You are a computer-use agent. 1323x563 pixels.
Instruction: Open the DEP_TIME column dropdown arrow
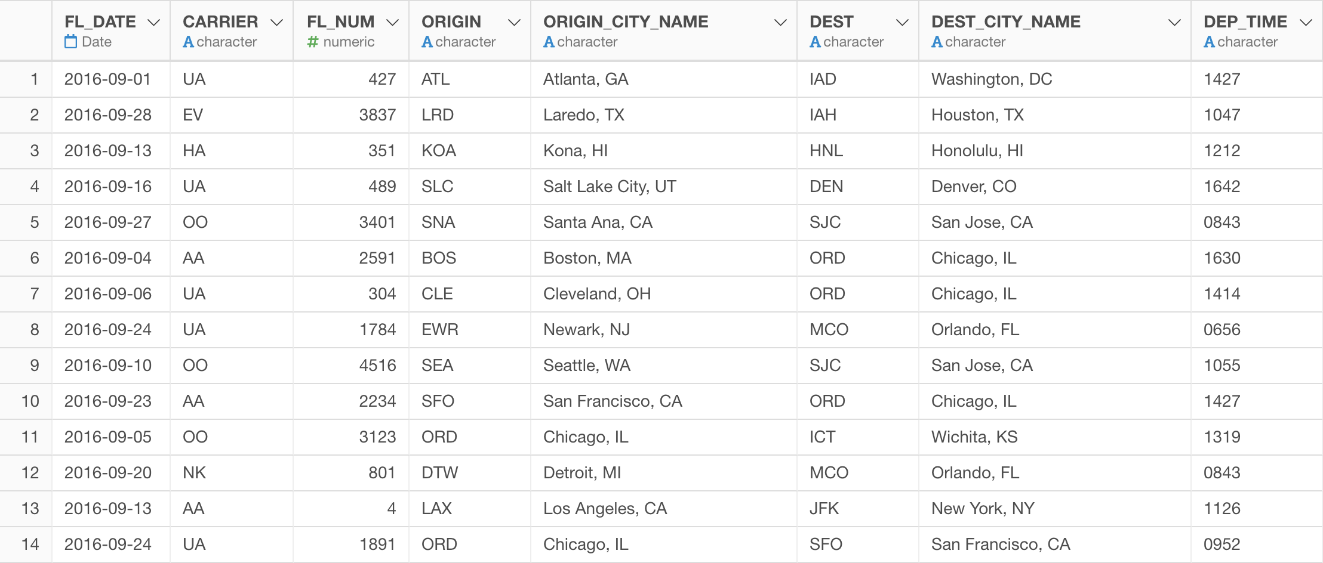(x=1306, y=23)
